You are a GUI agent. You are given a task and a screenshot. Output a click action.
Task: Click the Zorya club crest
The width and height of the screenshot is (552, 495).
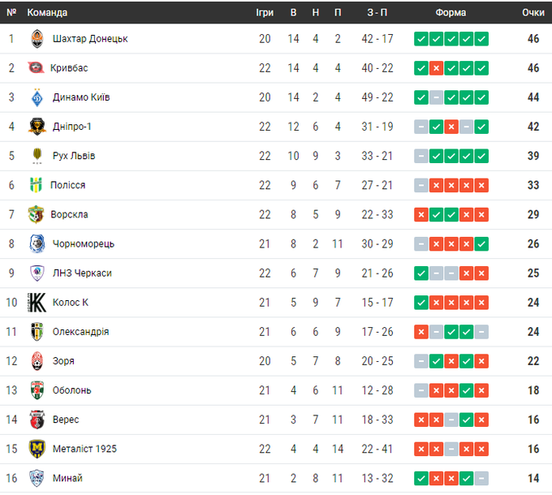(36, 361)
